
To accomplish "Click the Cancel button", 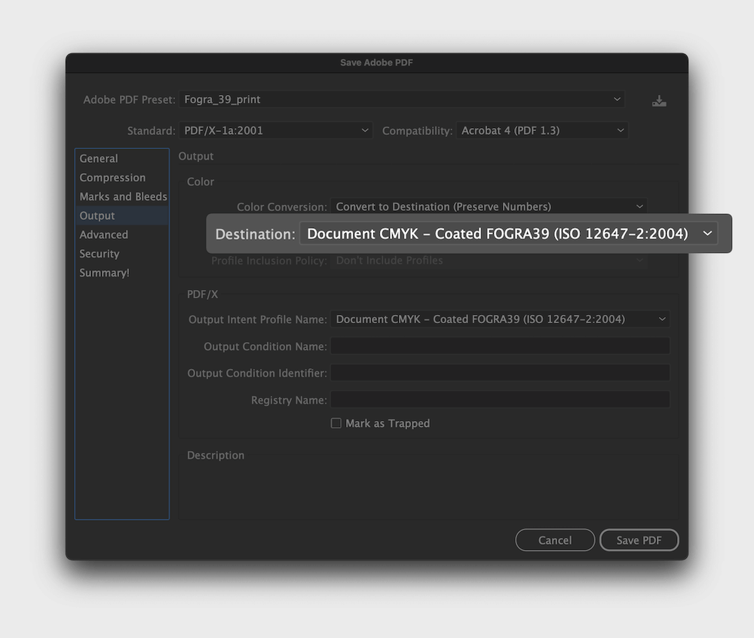I will tap(555, 540).
